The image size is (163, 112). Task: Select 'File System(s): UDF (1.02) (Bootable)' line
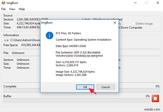[x=78, y=53]
